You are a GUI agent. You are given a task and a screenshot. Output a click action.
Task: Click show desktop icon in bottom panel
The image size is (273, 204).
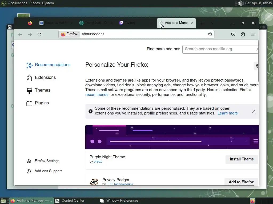3,201
